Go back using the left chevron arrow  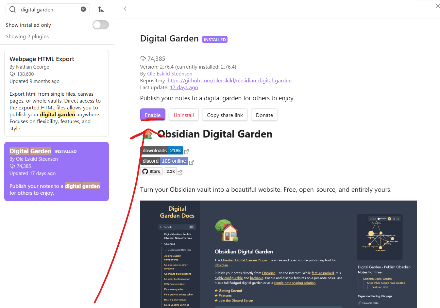coord(125,9)
